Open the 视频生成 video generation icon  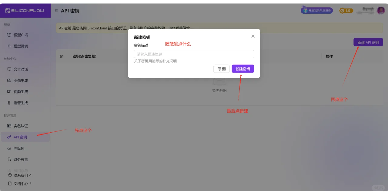coord(9,91)
